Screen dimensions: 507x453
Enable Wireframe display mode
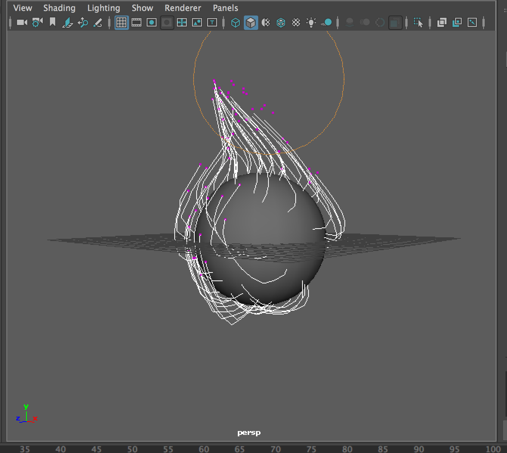[x=235, y=23]
